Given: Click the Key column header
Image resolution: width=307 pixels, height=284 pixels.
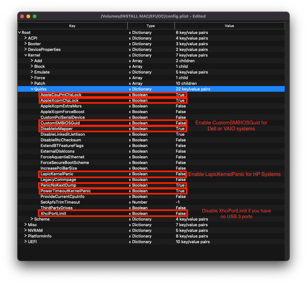Looking at the screenshot, I should click(72, 26).
